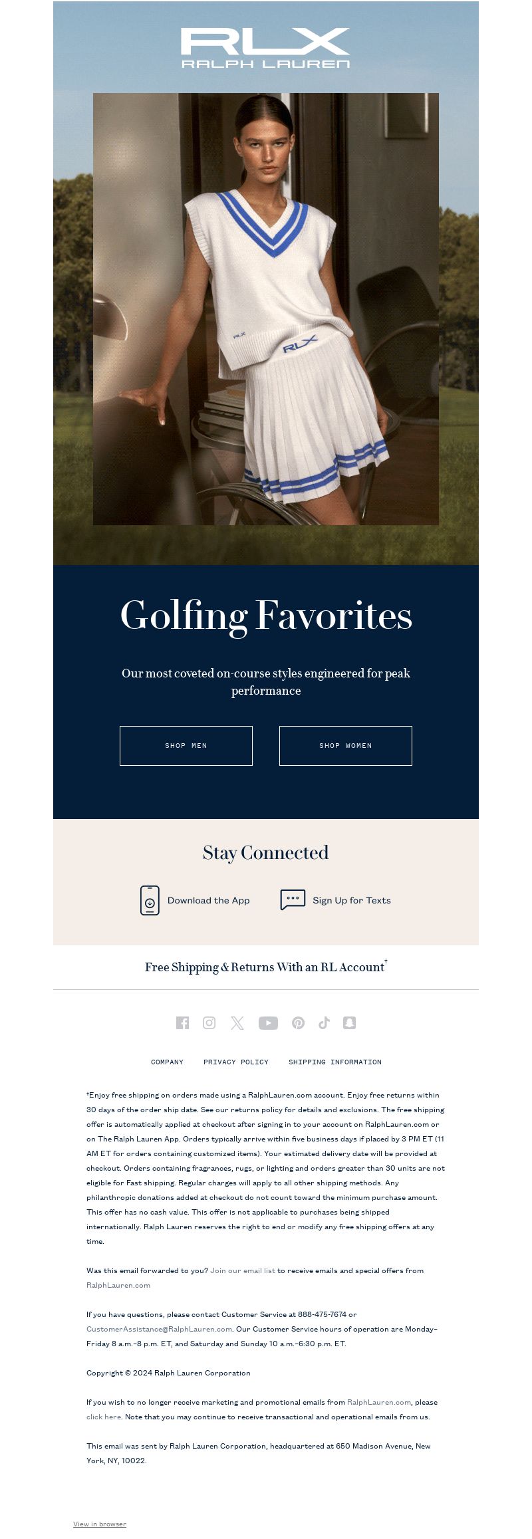Open the YouTube social icon

268,1022
